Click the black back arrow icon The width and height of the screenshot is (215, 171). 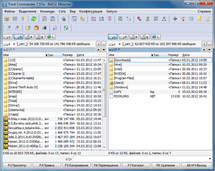175,19
